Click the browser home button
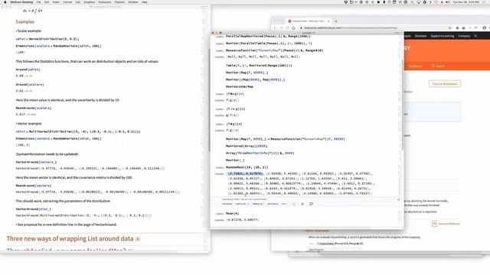 click(293, 27)
